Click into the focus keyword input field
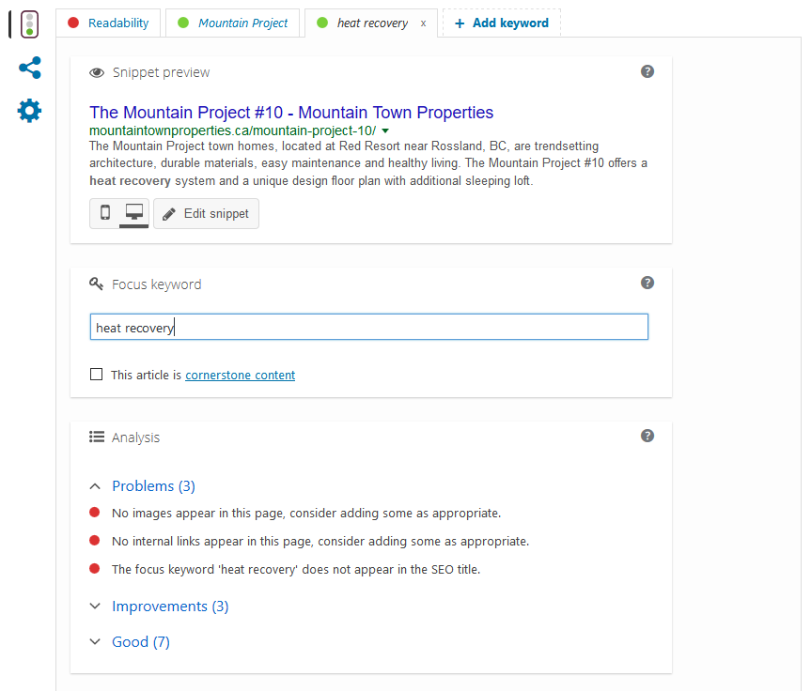The height and width of the screenshot is (691, 811). 368,327
